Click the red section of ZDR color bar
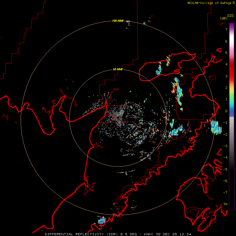This screenshot has height=236, width=236. pos(232,71)
